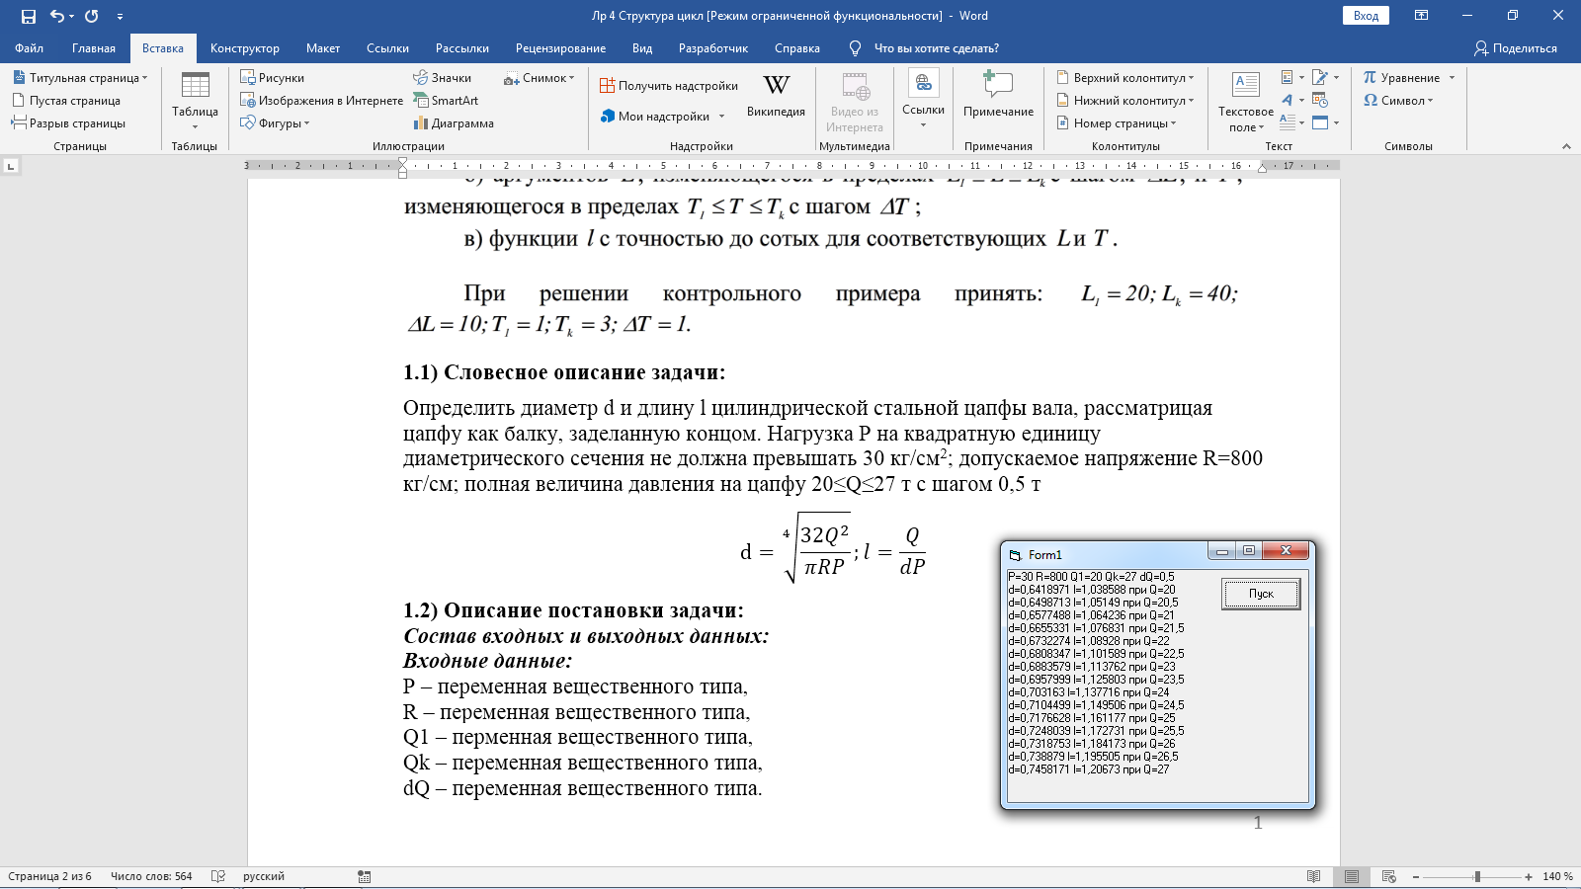Switch to the Разработчик tab
The width and height of the screenshot is (1581, 889).
point(713,47)
